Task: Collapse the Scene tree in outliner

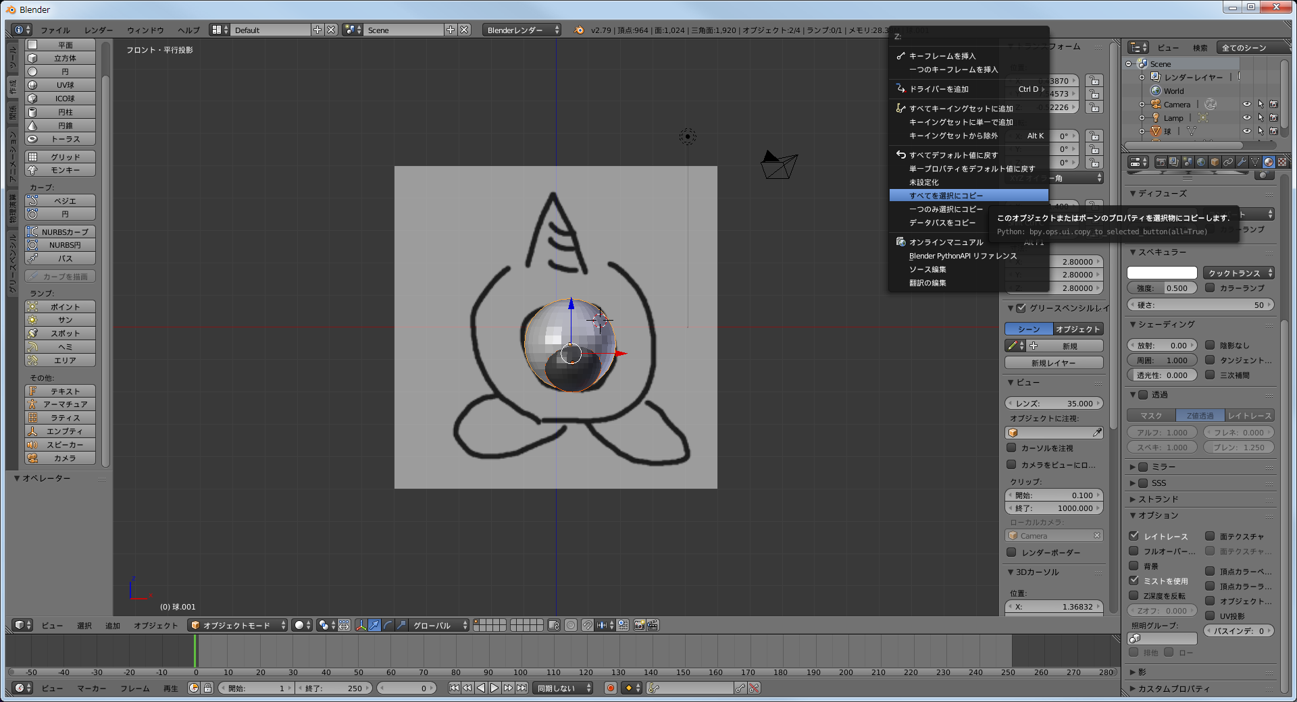Action: [x=1129, y=64]
